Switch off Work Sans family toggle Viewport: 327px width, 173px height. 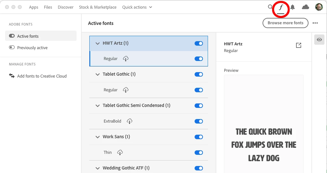click(199, 137)
